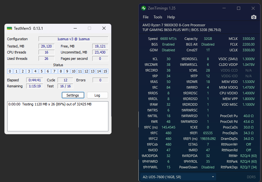Click the Uncommitted, MB value 23,430
This screenshot has width=262, height=182.
coord(100,52)
